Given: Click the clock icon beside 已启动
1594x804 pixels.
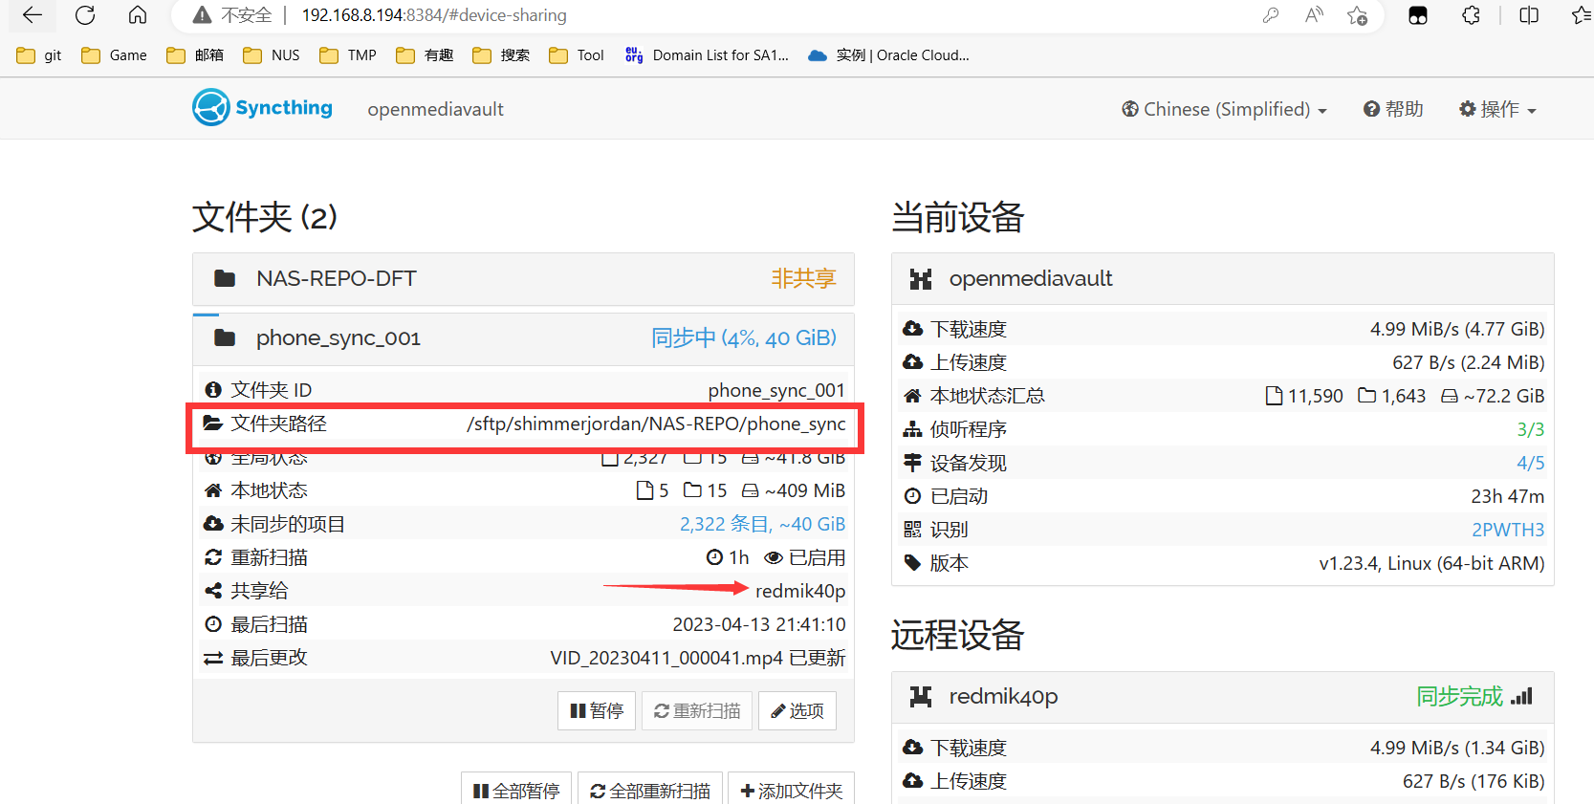Looking at the screenshot, I should pos(912,496).
